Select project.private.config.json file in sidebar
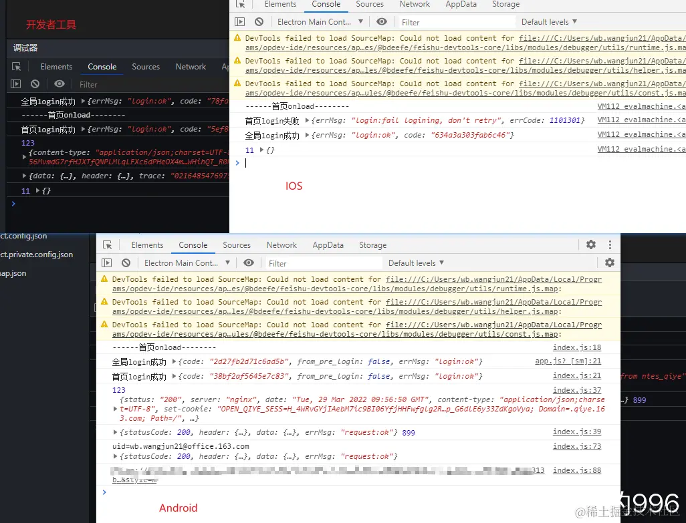 (x=37, y=254)
